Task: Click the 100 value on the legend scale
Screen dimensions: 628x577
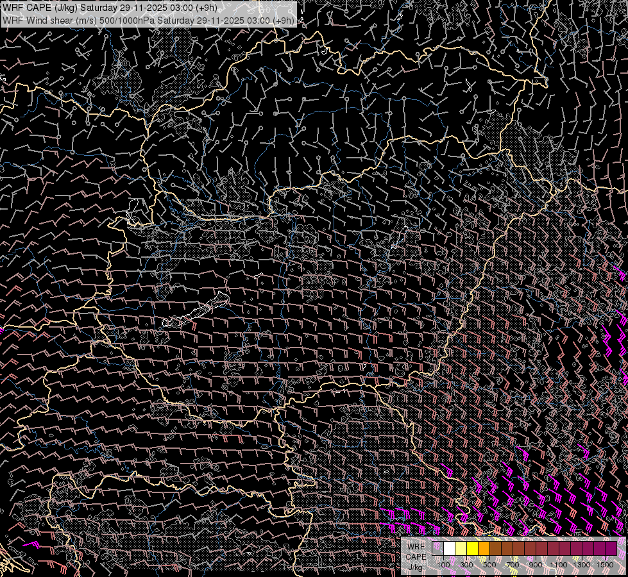Action: pos(443,564)
